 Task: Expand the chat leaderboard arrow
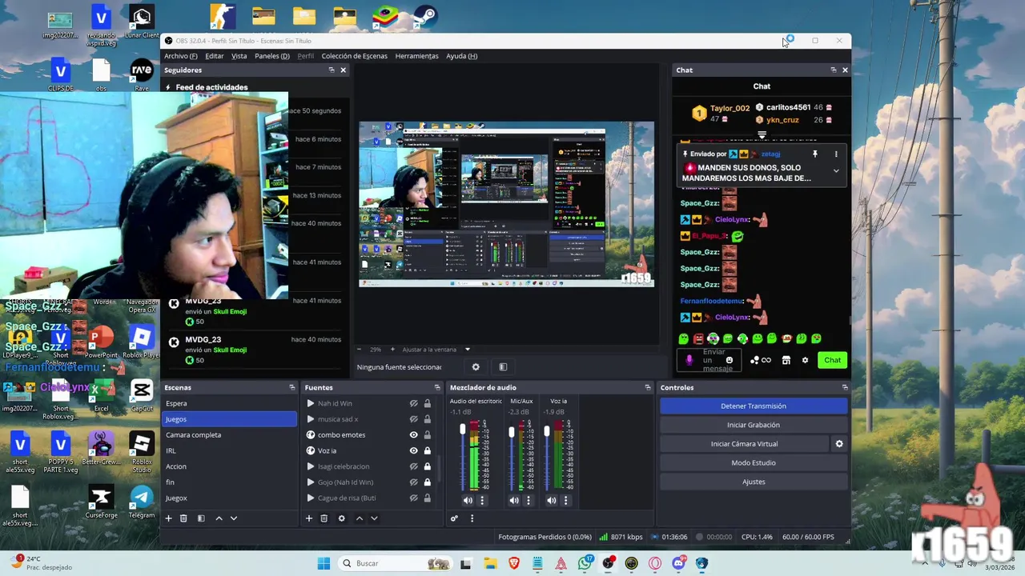point(762,134)
